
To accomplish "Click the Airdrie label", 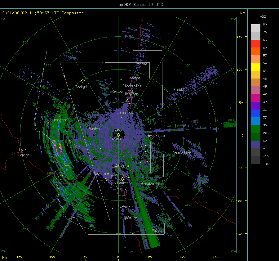I will [x=122, y=166].
